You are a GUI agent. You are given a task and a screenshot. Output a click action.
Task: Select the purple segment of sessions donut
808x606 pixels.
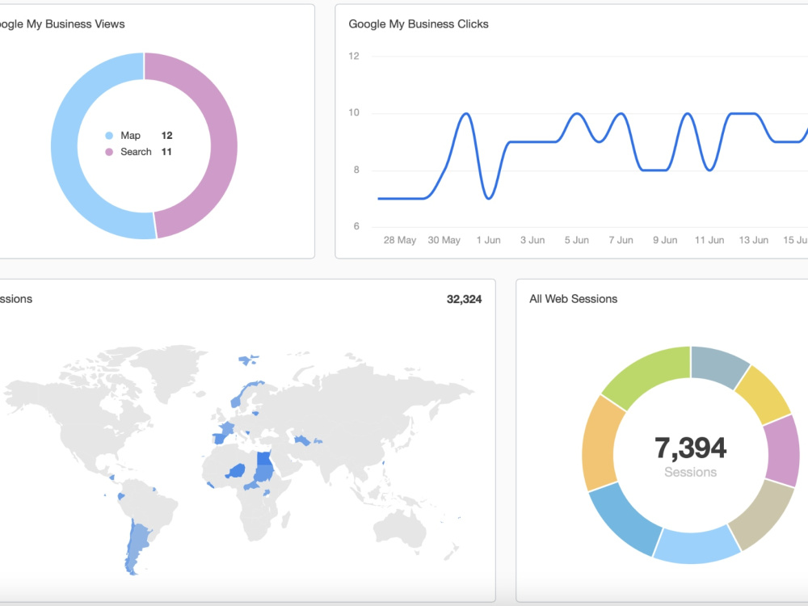click(x=782, y=451)
